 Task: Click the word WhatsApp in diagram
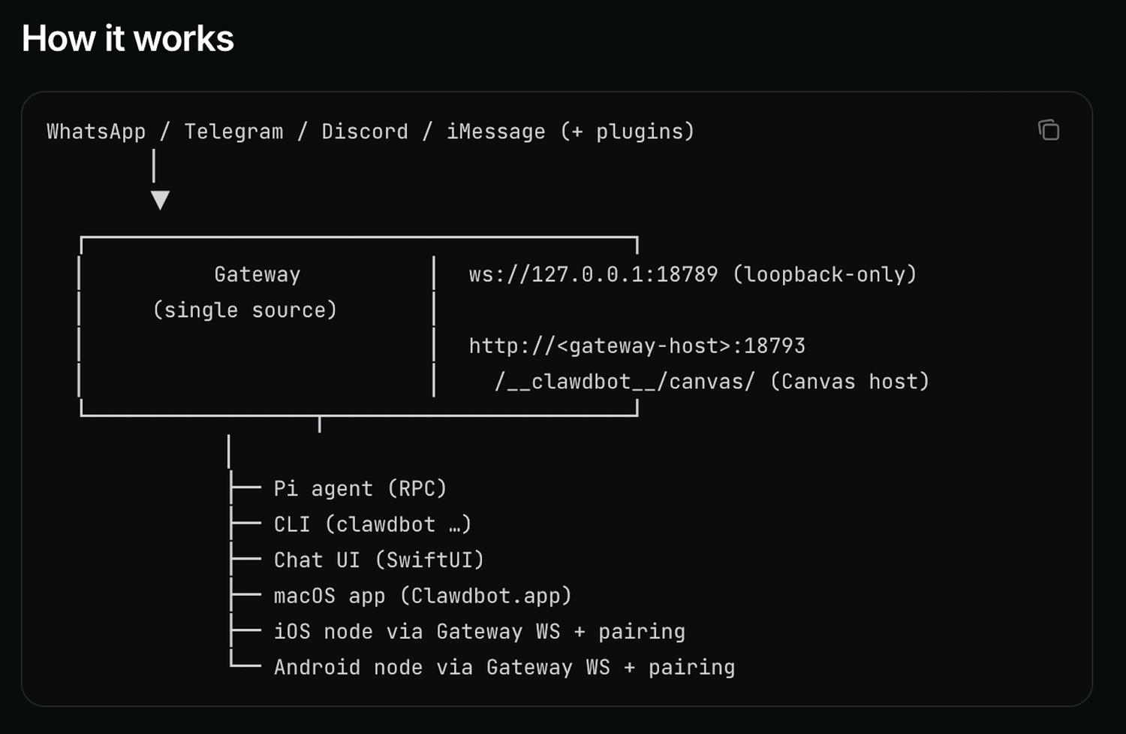pos(96,131)
